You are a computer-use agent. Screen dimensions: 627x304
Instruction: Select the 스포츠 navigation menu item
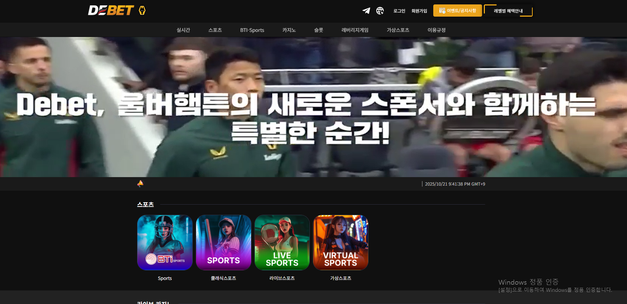[x=215, y=30]
